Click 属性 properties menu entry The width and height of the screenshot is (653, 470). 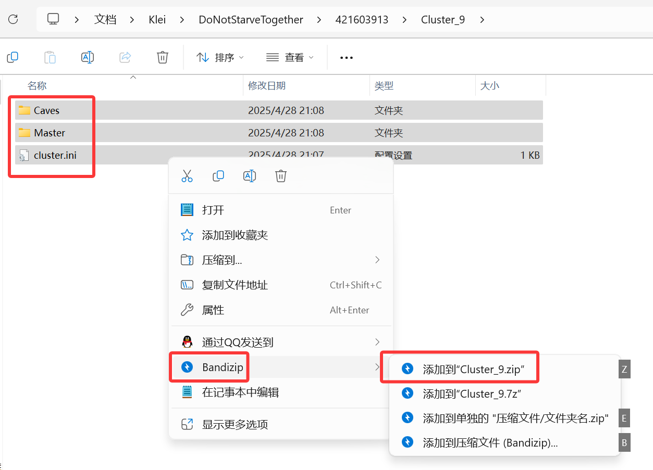(x=213, y=310)
